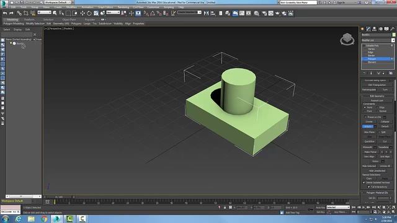The image size is (397, 223).
Task: Activate Bind to Space Warp tool
Action: point(33,13)
